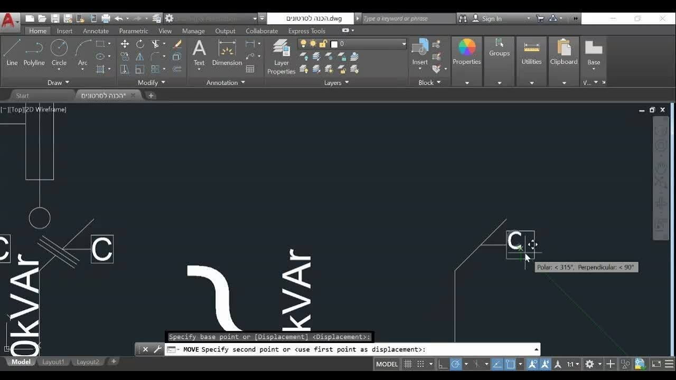The height and width of the screenshot is (380, 676).
Task: Open the Properties color wheel panel
Action: pyautogui.click(x=467, y=52)
